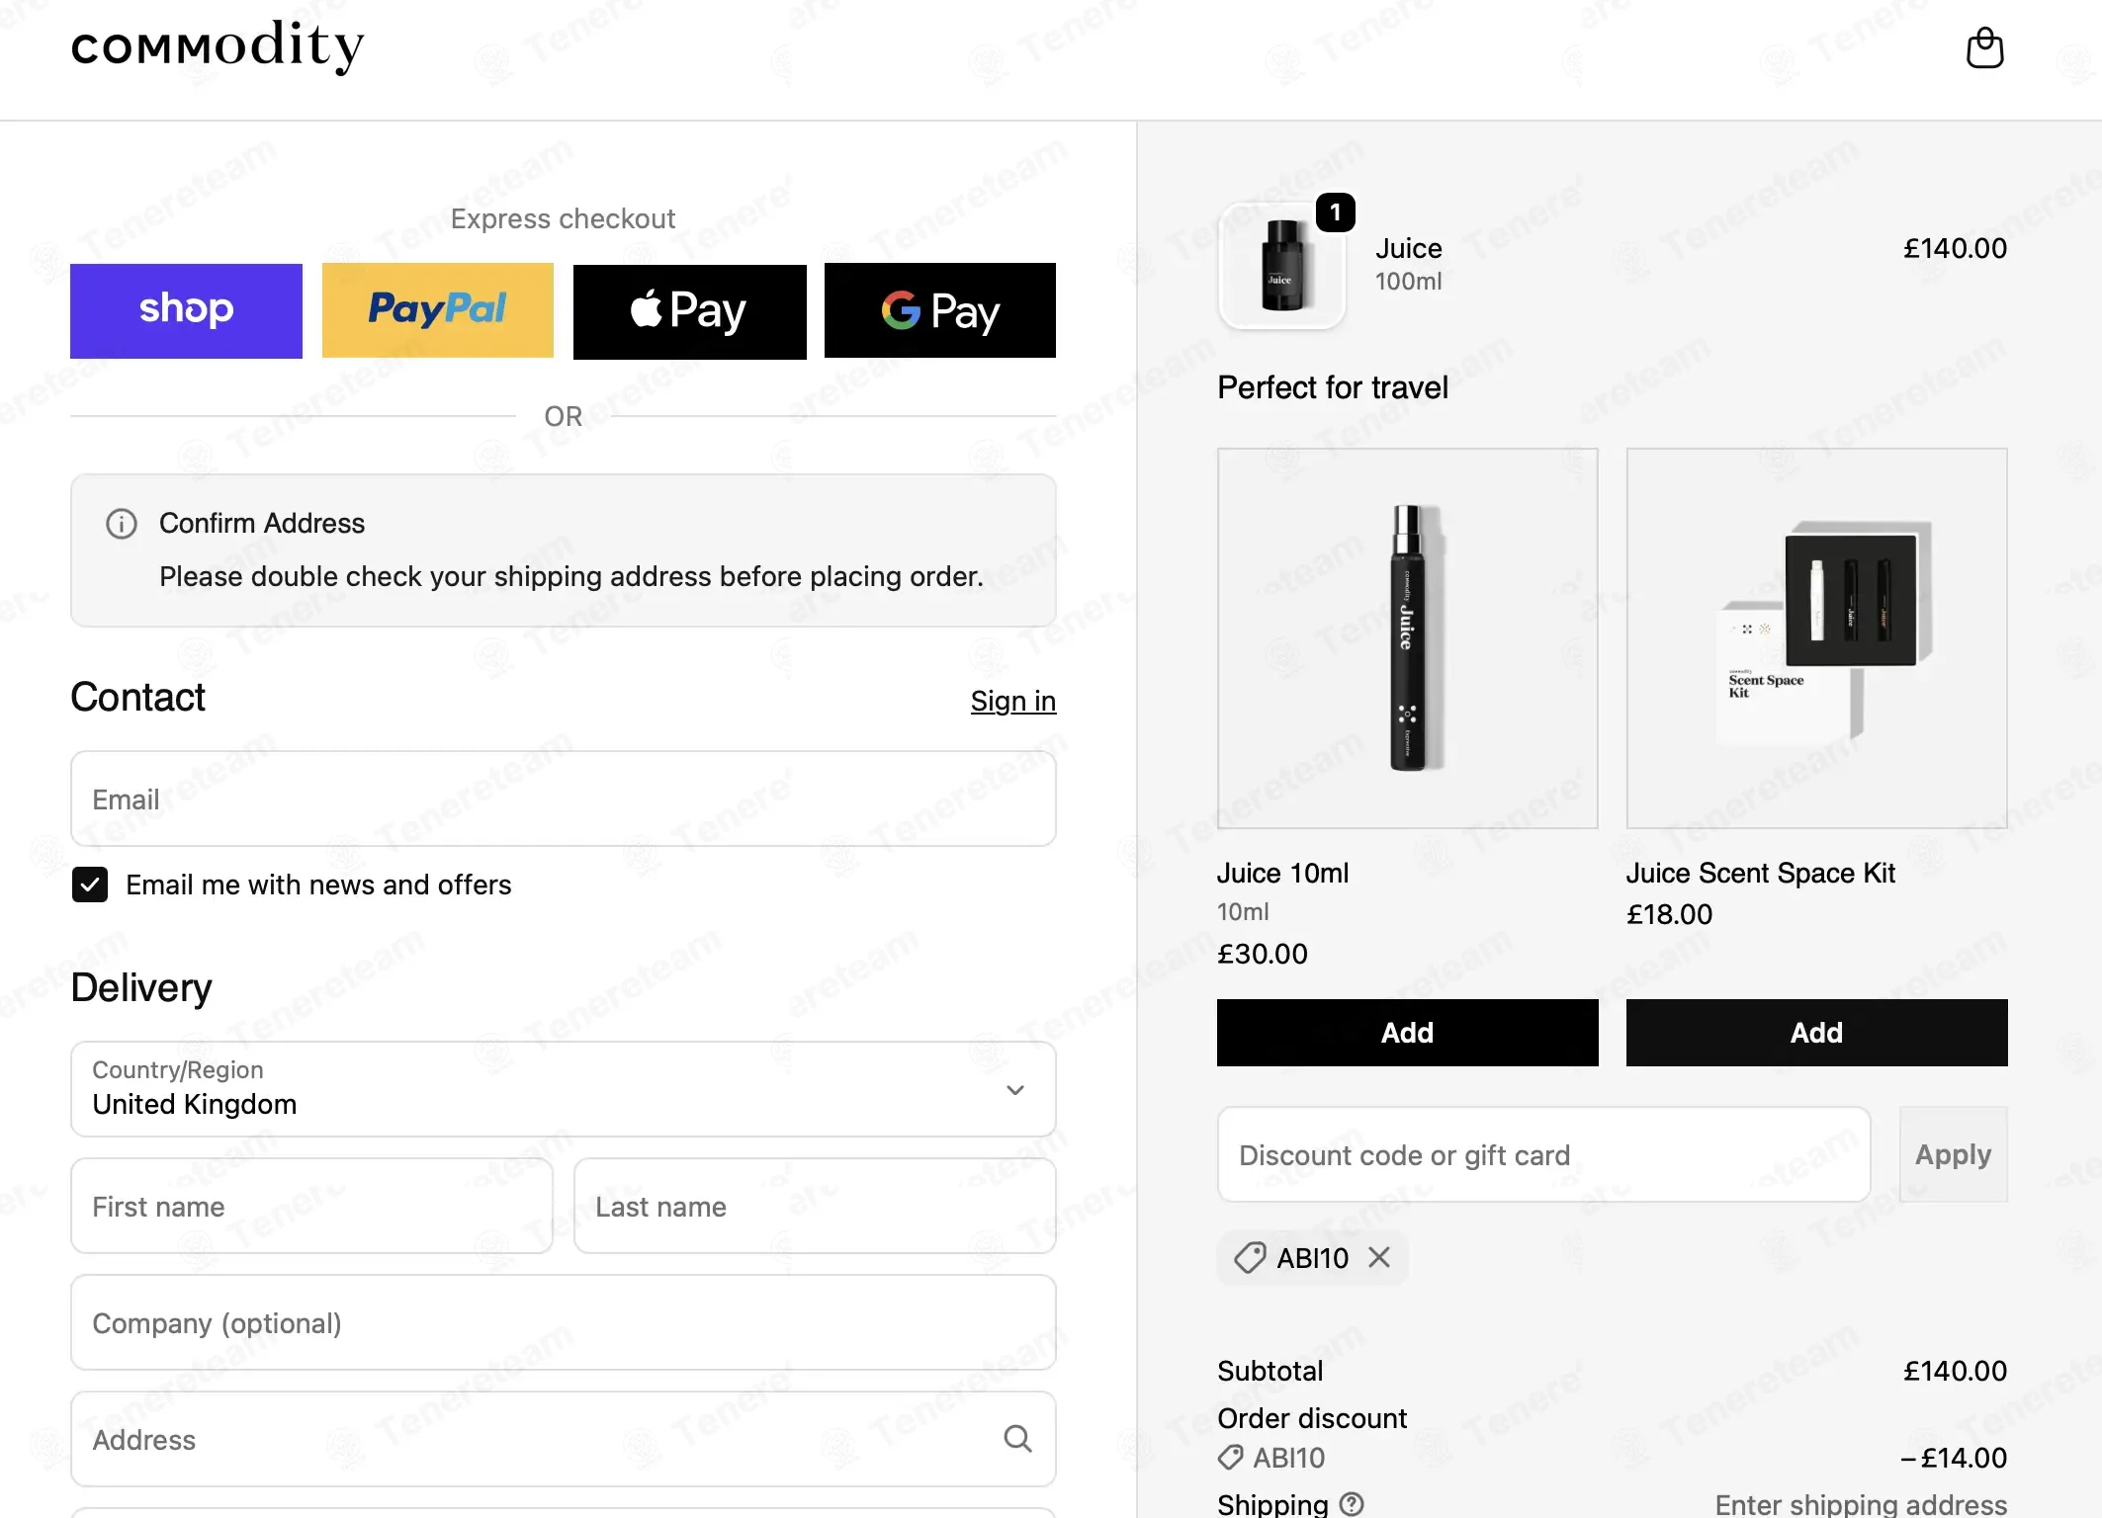This screenshot has height=1518, width=2102.
Task: Click the address search magnifier icon
Action: (1017, 1439)
